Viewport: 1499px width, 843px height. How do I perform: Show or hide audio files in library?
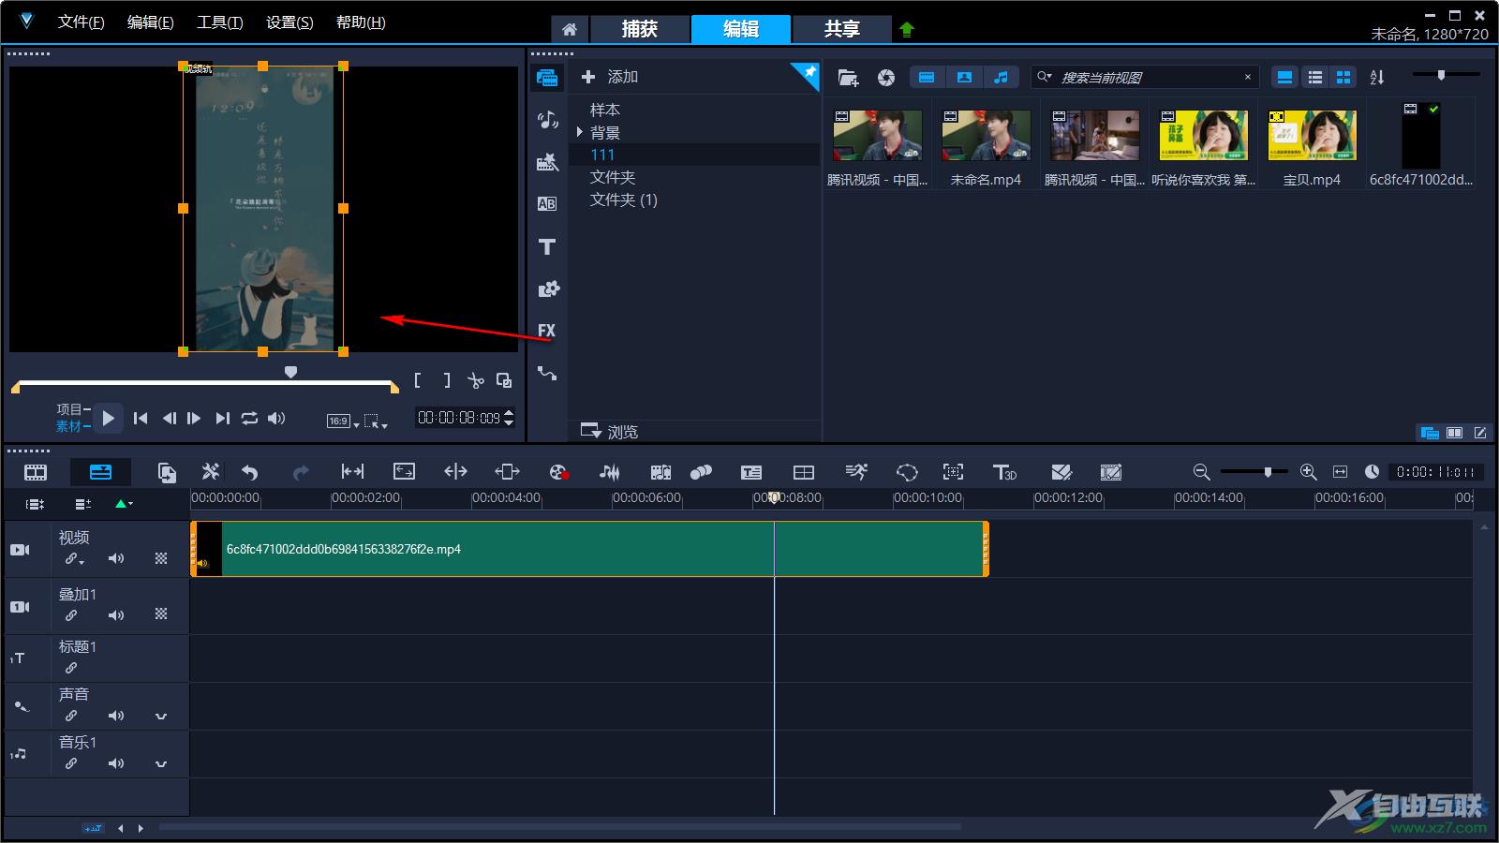click(x=1002, y=78)
